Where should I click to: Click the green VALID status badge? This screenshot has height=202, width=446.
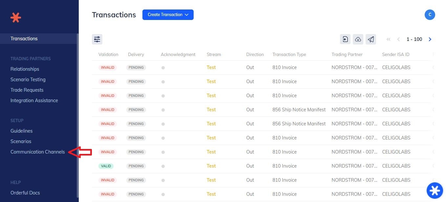(x=106, y=166)
